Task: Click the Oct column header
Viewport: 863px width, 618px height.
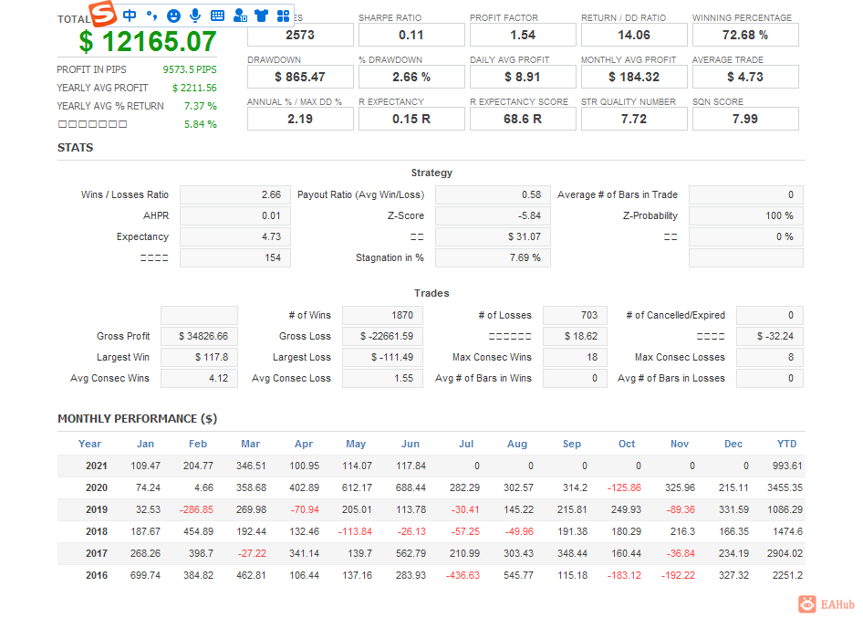Action: (x=627, y=444)
